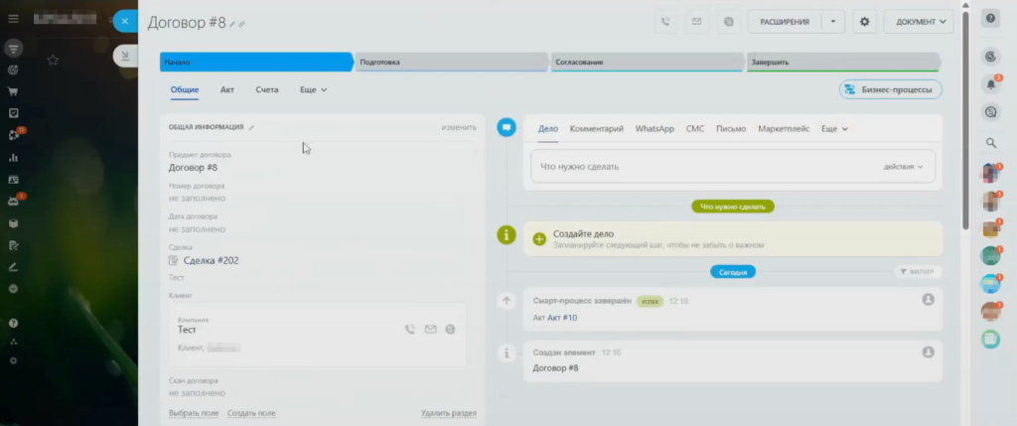Select the Комментарий tab in timeline

pos(596,129)
